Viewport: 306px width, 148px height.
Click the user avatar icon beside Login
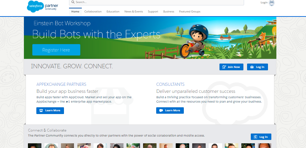coord(272,3)
